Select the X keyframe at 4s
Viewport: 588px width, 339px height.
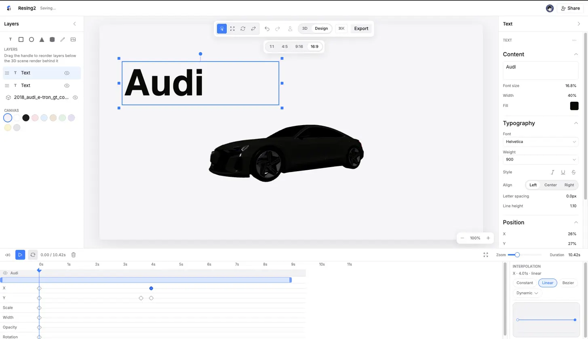pos(151,289)
